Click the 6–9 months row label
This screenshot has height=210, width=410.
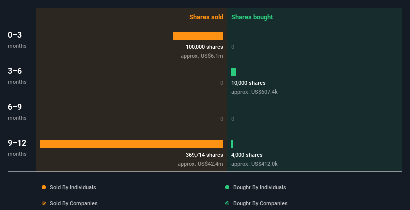point(17,112)
